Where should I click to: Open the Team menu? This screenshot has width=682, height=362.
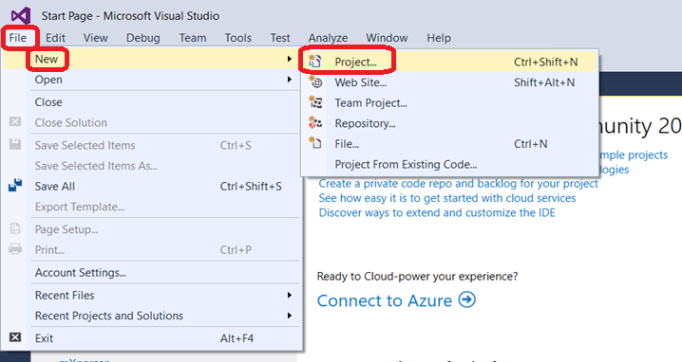click(x=193, y=38)
